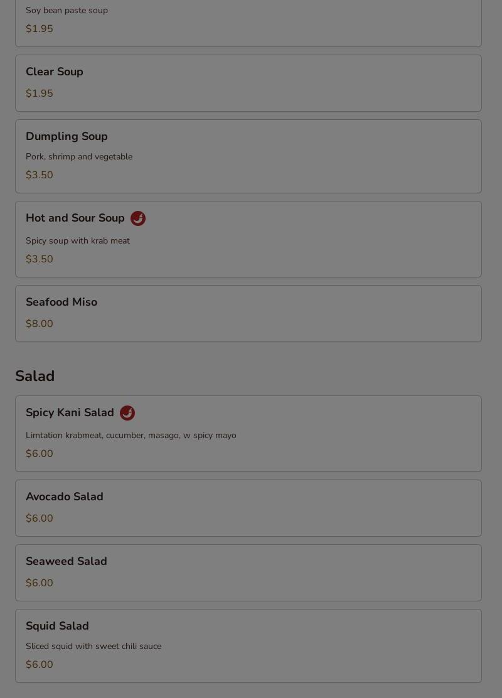This screenshot has width=502, height=698.
Task: Click the spicy chili icon beside Spicy Kani Salad
Action: (127, 412)
